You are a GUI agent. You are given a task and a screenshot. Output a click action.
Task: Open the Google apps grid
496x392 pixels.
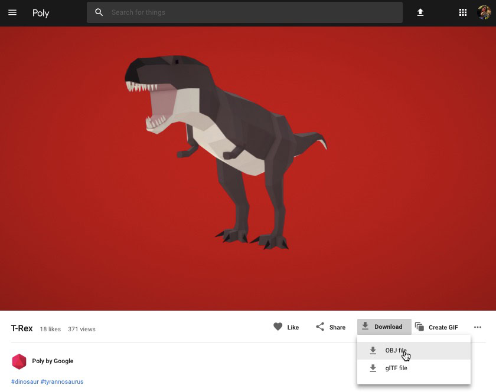coord(463,12)
